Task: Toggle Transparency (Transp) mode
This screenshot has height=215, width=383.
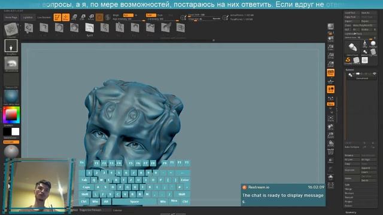Action: 331,161
